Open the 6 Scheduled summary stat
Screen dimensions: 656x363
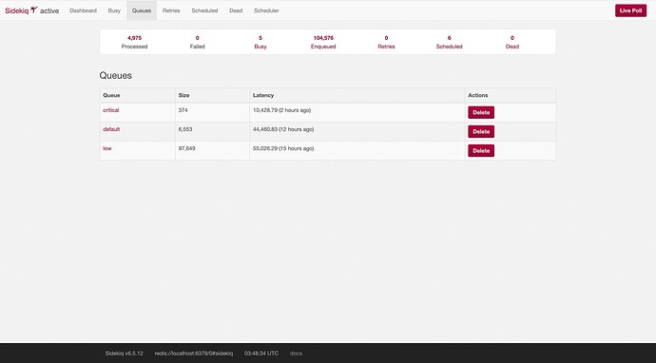click(x=449, y=42)
